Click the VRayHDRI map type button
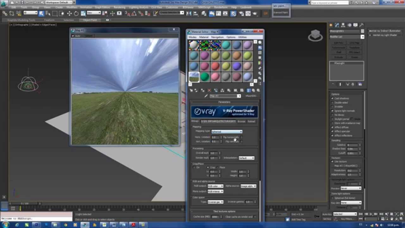405x228 pixels. pyautogui.click(x=251, y=96)
